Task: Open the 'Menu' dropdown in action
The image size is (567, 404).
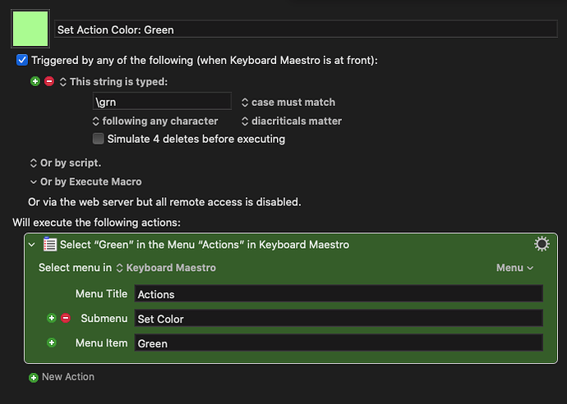Action: click(515, 268)
